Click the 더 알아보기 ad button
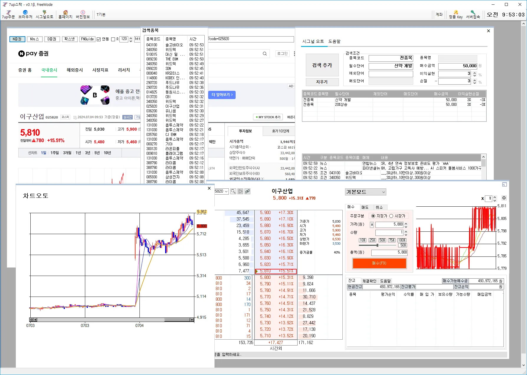 (x=222, y=95)
